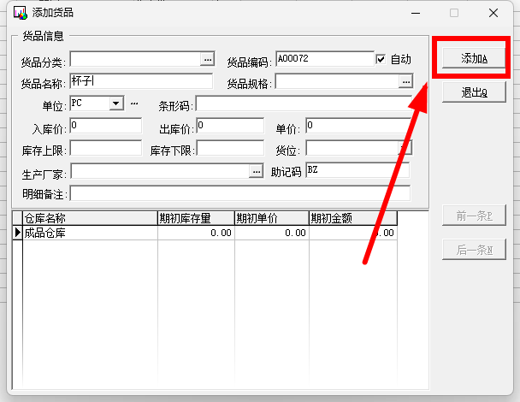Click the 明细备注 input field
The width and height of the screenshot is (520, 402).
click(x=240, y=193)
